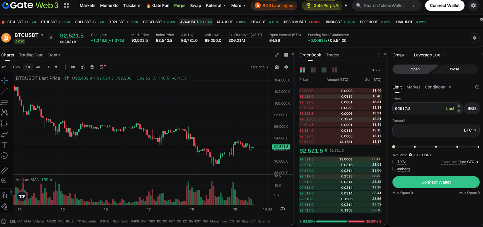The image size is (483, 227).
Task: Open the ticker row settings gear beside Funding Rate
Action: click(x=475, y=38)
